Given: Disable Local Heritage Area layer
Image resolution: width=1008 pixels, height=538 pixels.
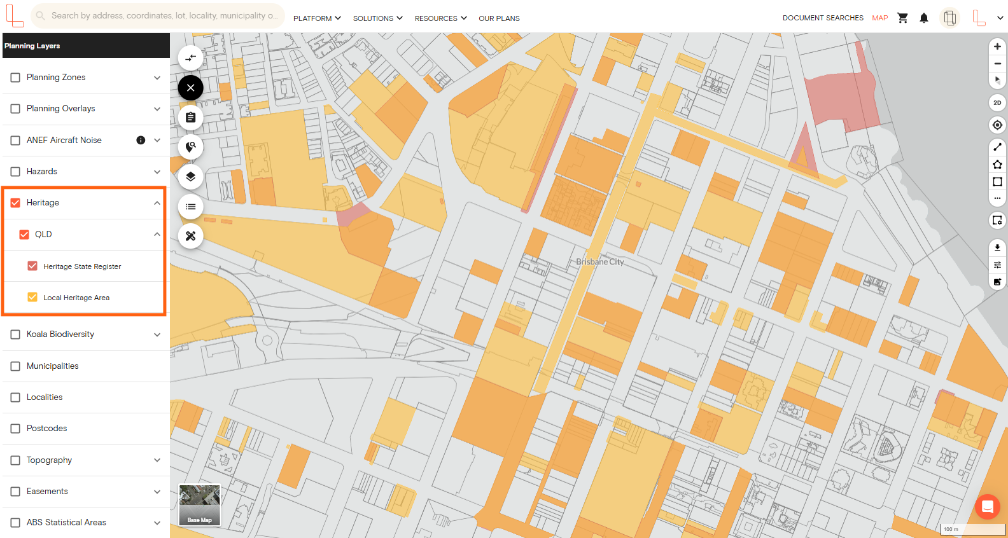Looking at the screenshot, I should click(x=32, y=297).
